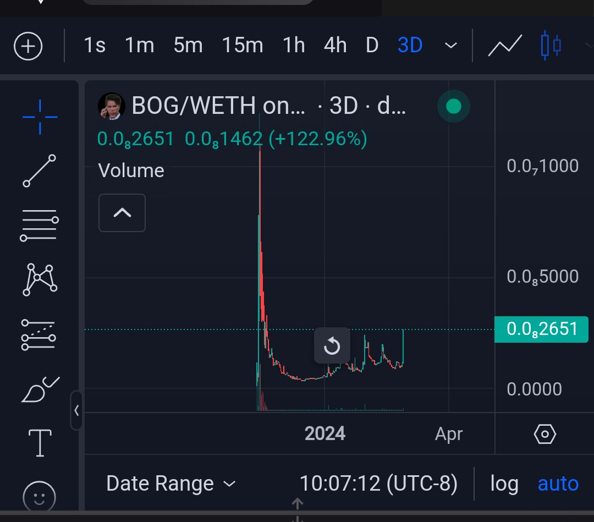Toggle the log scale

coord(504,483)
